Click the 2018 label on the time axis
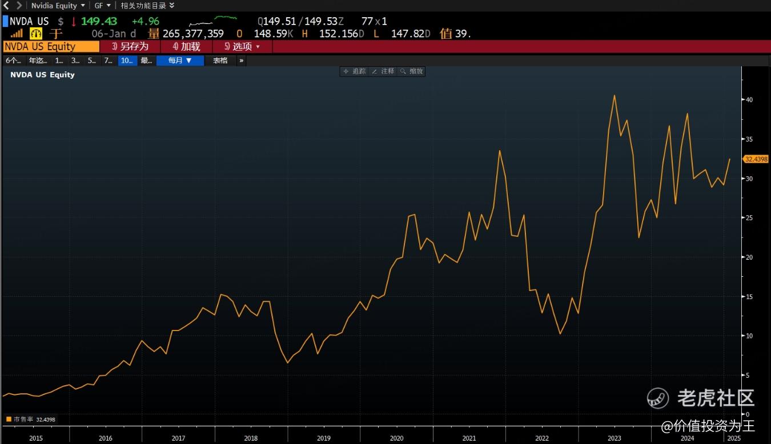The height and width of the screenshot is (444, 771). [251, 438]
